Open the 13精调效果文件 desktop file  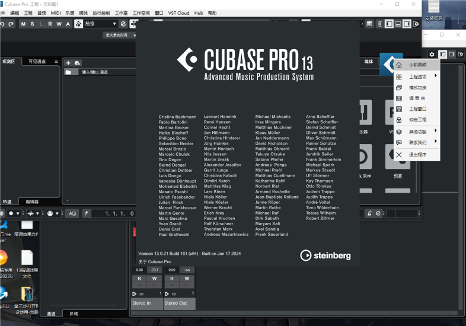pos(27,264)
